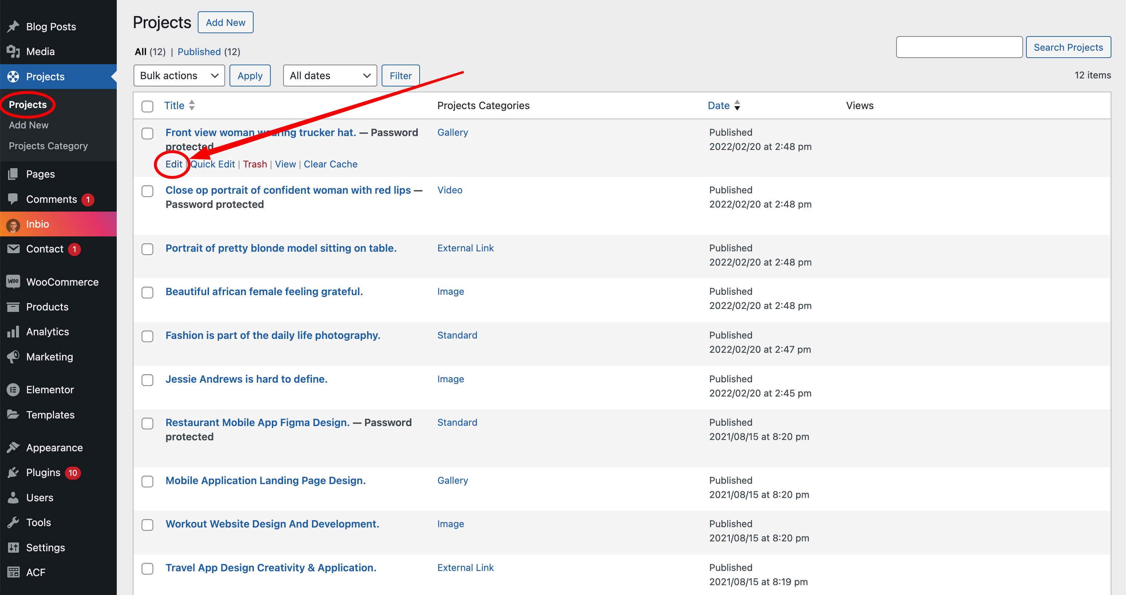Screen dimensions: 1126x595
Task: Select the checkbox for Close op portrait of confident woman
Action: pyautogui.click(x=147, y=191)
